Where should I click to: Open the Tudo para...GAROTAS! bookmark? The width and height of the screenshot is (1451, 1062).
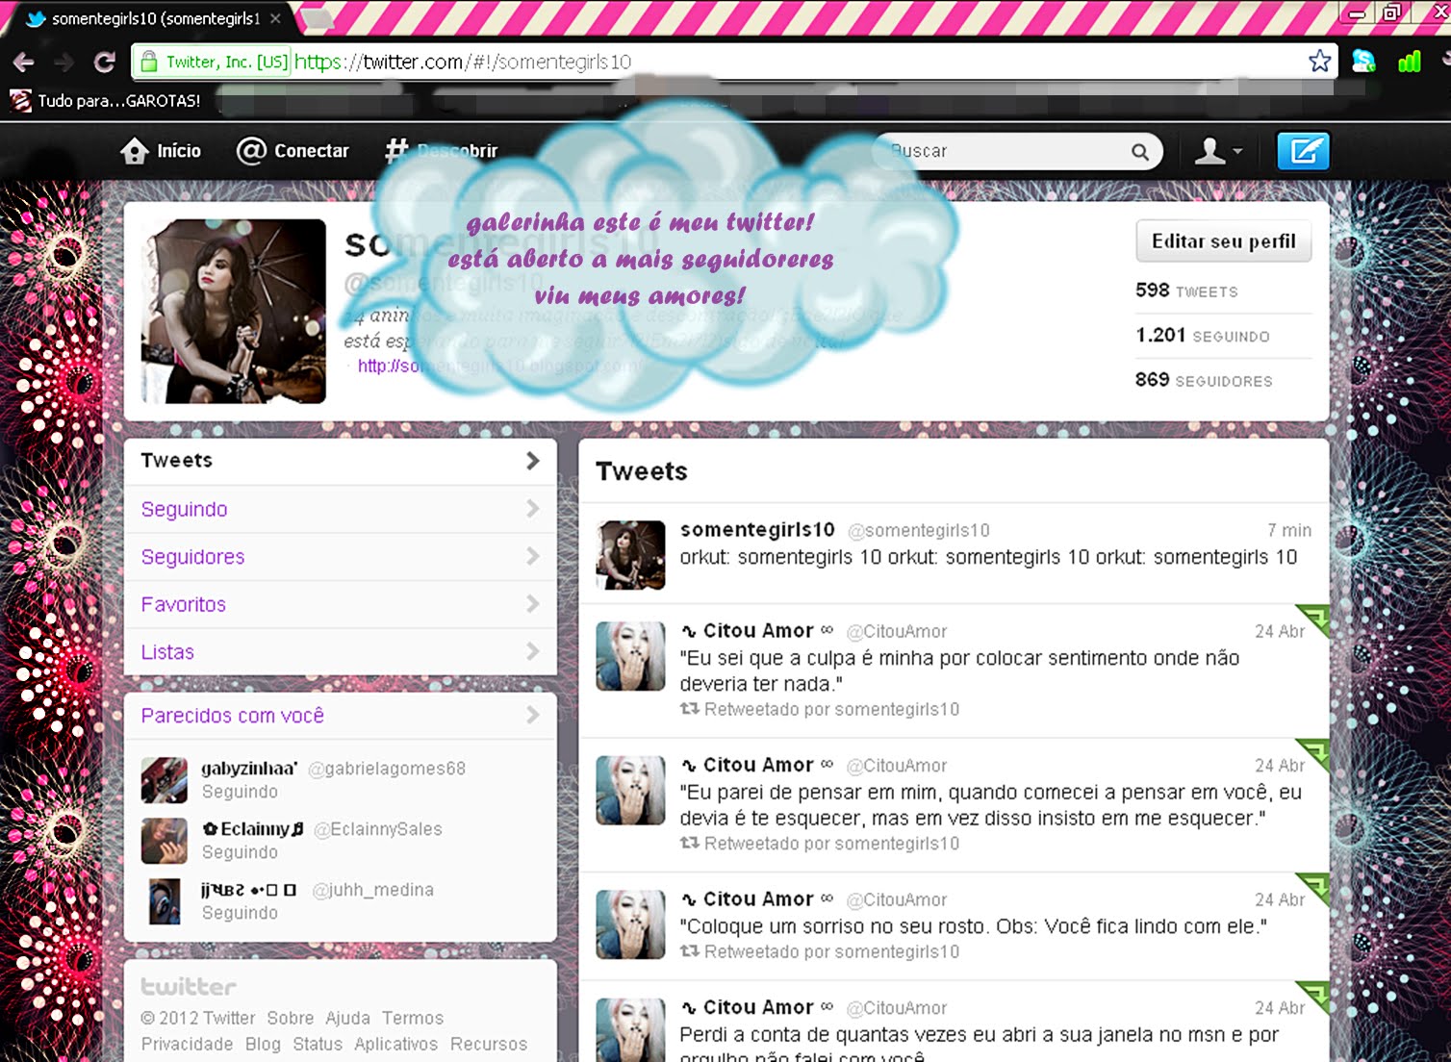(106, 100)
